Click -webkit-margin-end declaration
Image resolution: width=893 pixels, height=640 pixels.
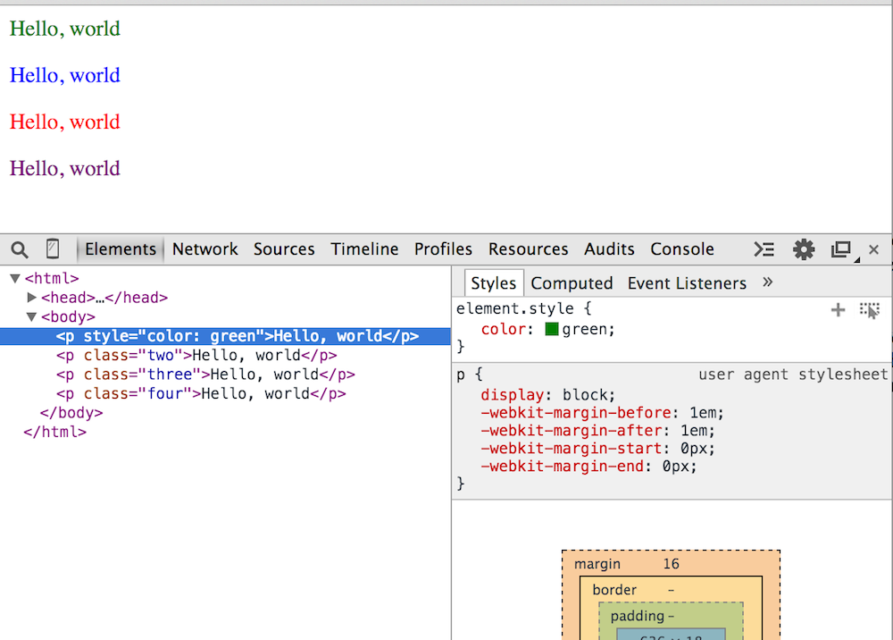[x=588, y=467]
